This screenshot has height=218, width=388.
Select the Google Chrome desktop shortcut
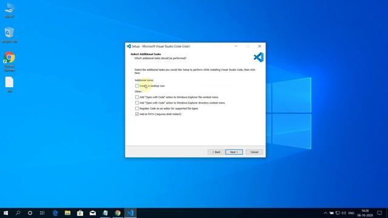pos(10,62)
